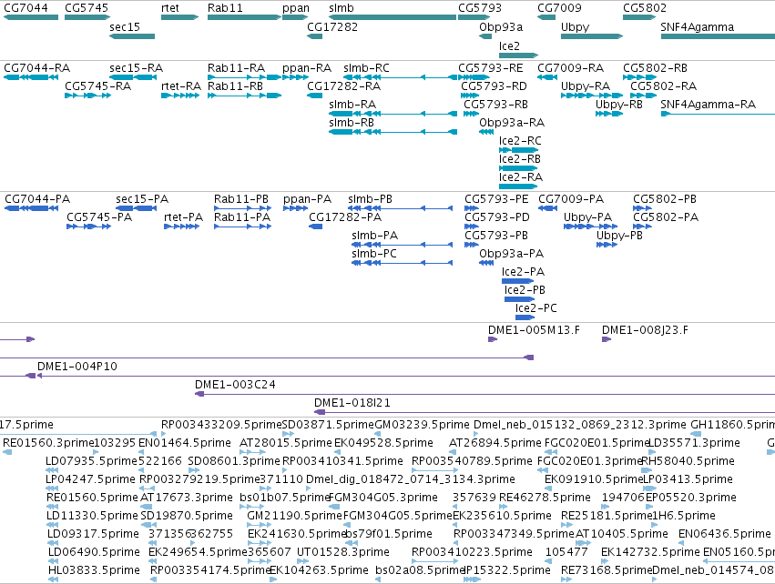Click the Obp93a-RA transcript label
775x584 pixels.
tap(512, 123)
